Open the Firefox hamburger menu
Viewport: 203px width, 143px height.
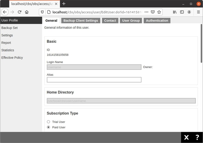198,12
